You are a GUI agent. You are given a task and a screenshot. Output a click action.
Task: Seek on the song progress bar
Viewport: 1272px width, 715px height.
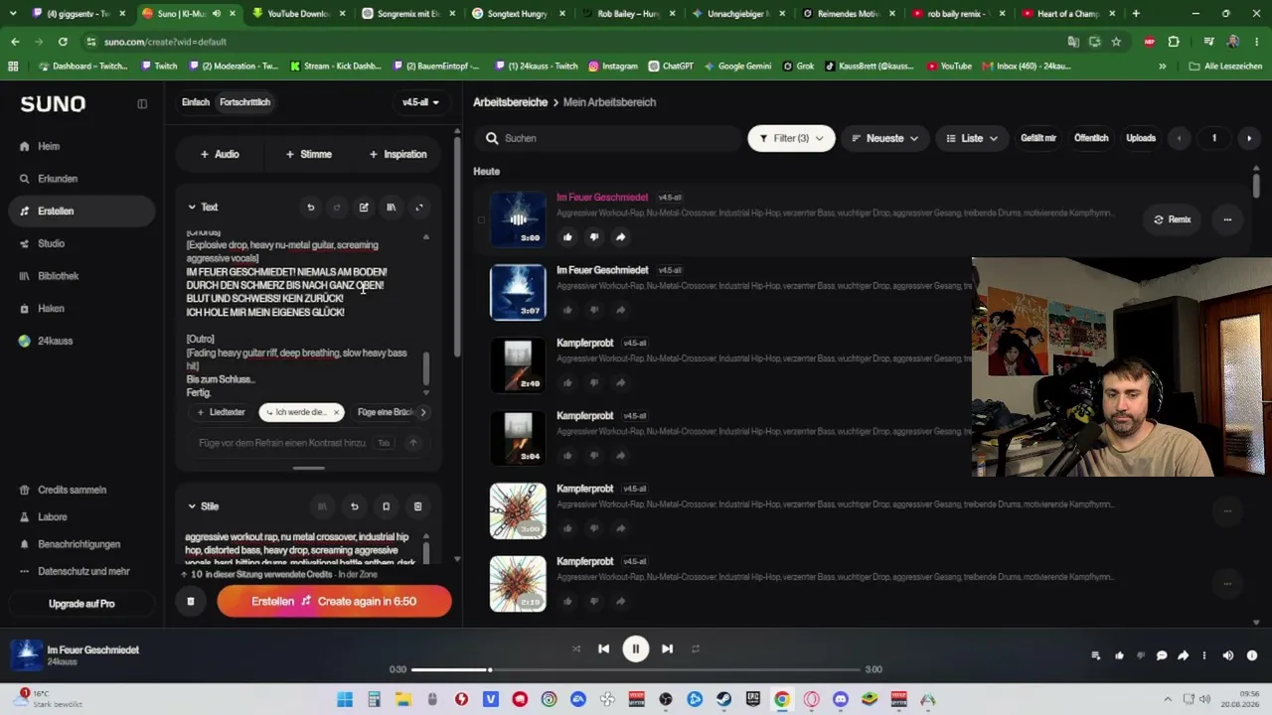tap(636, 670)
